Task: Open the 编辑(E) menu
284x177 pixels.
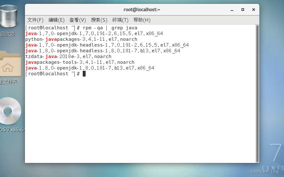Action: coord(56,20)
